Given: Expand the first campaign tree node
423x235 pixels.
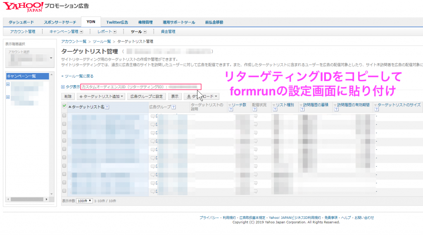Looking at the screenshot, I should point(8,84).
